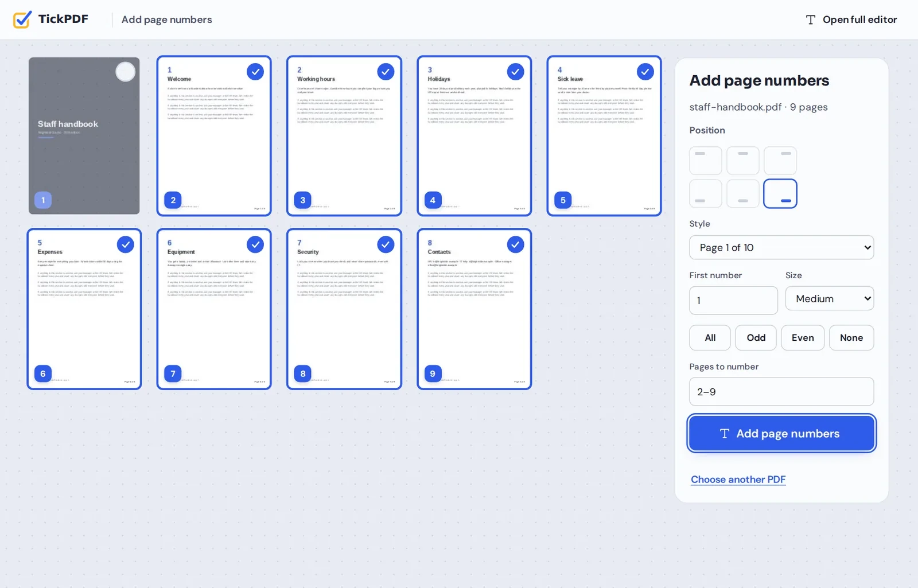Follow the Choose another PDF link
Image resolution: width=918 pixels, height=588 pixels.
738,480
